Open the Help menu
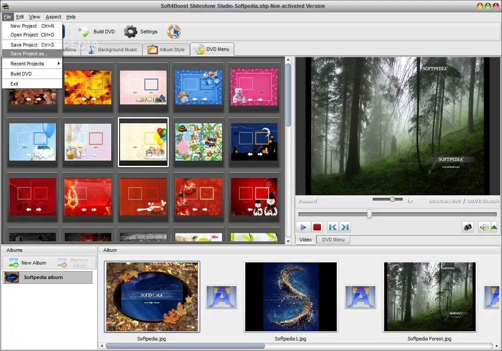The height and width of the screenshot is (351, 502). point(71,17)
